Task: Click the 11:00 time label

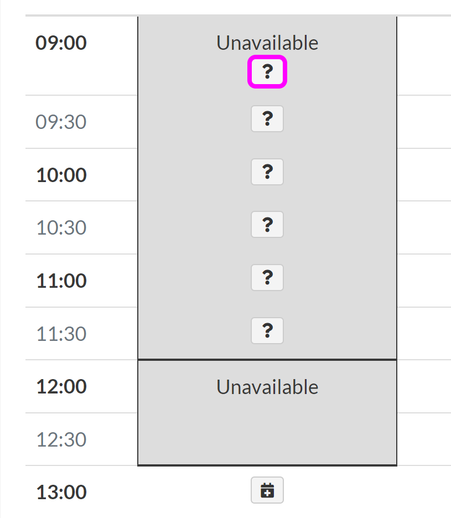Action: 61,281
